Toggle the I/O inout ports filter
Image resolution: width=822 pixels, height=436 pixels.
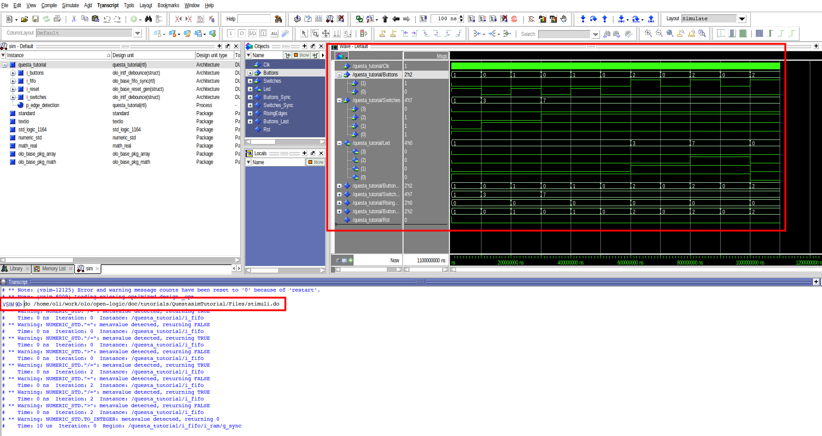click(252, 33)
